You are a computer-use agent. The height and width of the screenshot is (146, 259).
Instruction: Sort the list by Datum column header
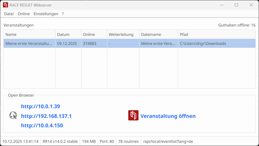68,35
